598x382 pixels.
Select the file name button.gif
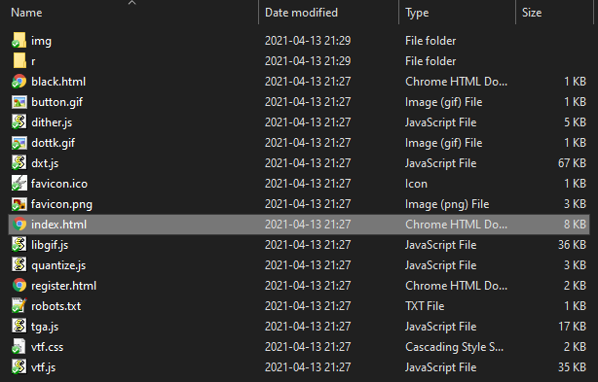[56, 102]
